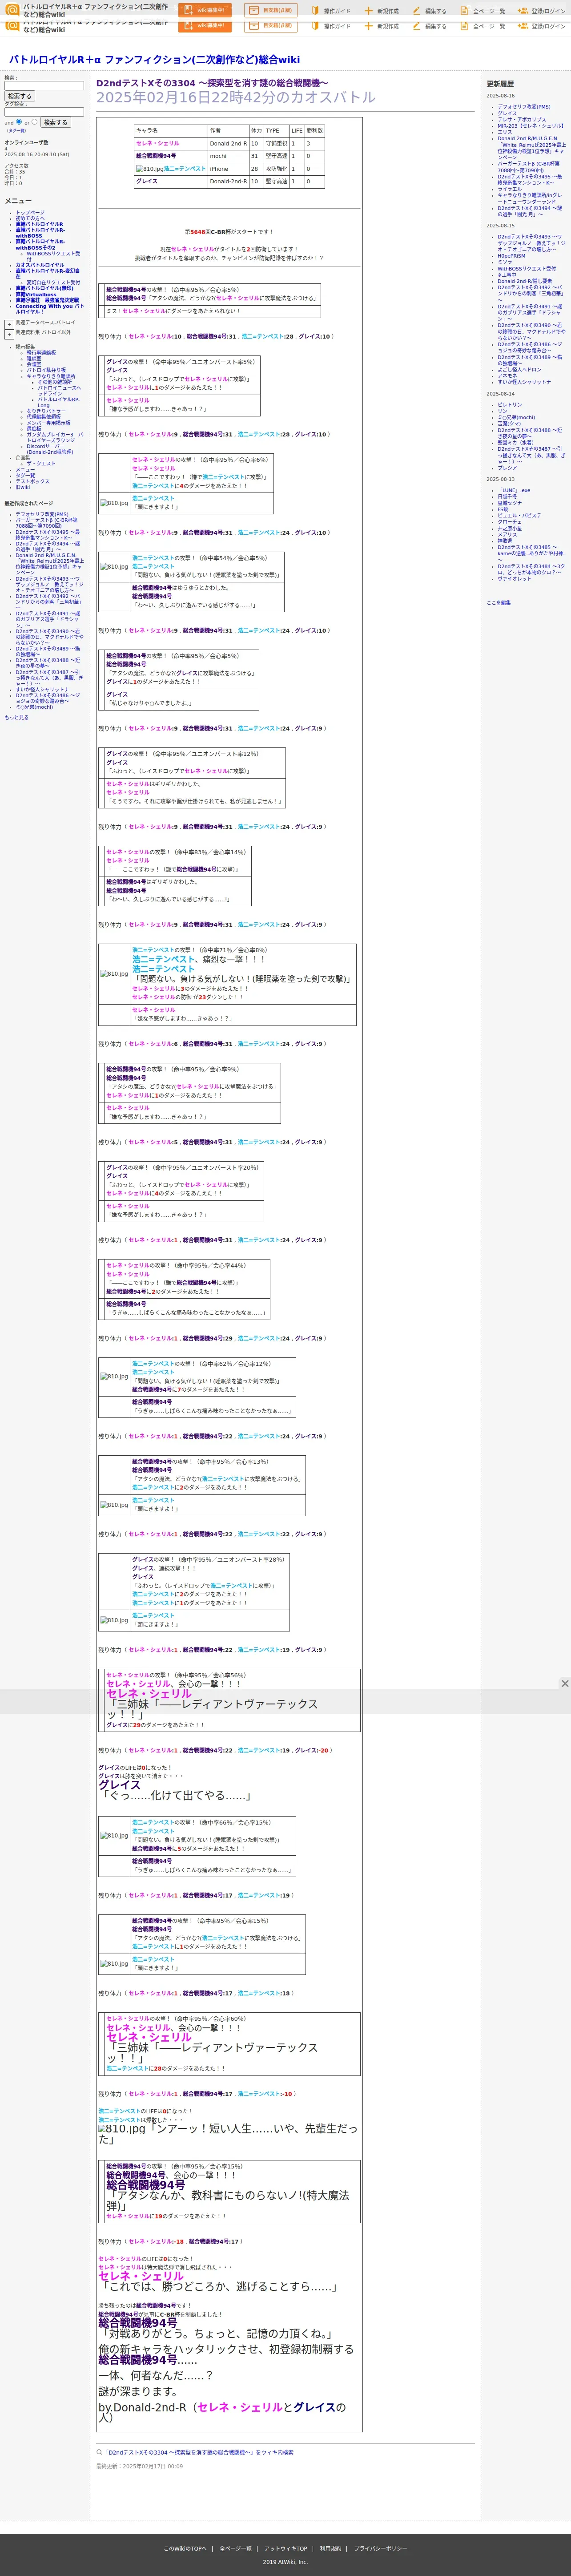Click the 810.jpg image in the character table
Viewport: 571px width, 2576px height.
pyautogui.click(x=149, y=169)
